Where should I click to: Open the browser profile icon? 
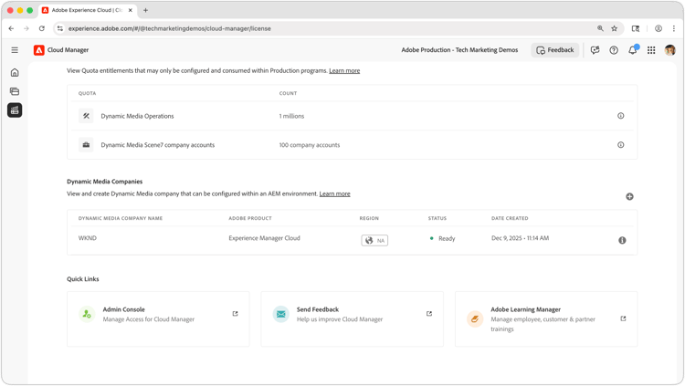click(x=658, y=28)
